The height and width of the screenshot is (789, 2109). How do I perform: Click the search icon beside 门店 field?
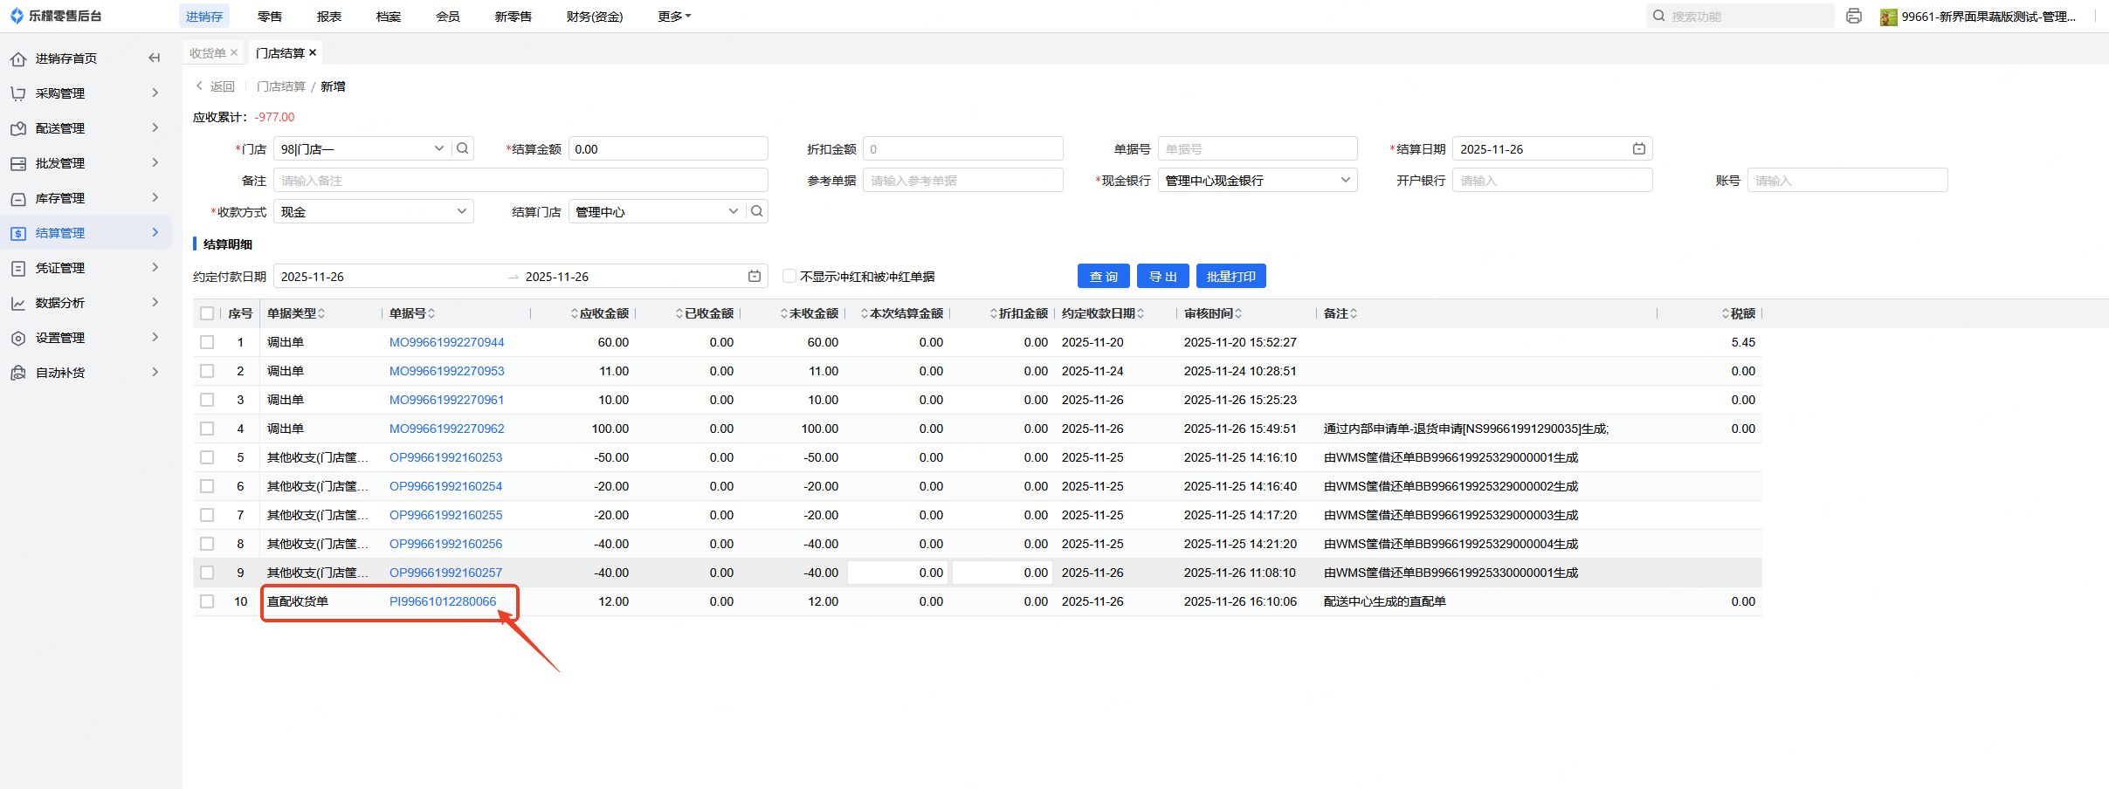click(x=463, y=149)
